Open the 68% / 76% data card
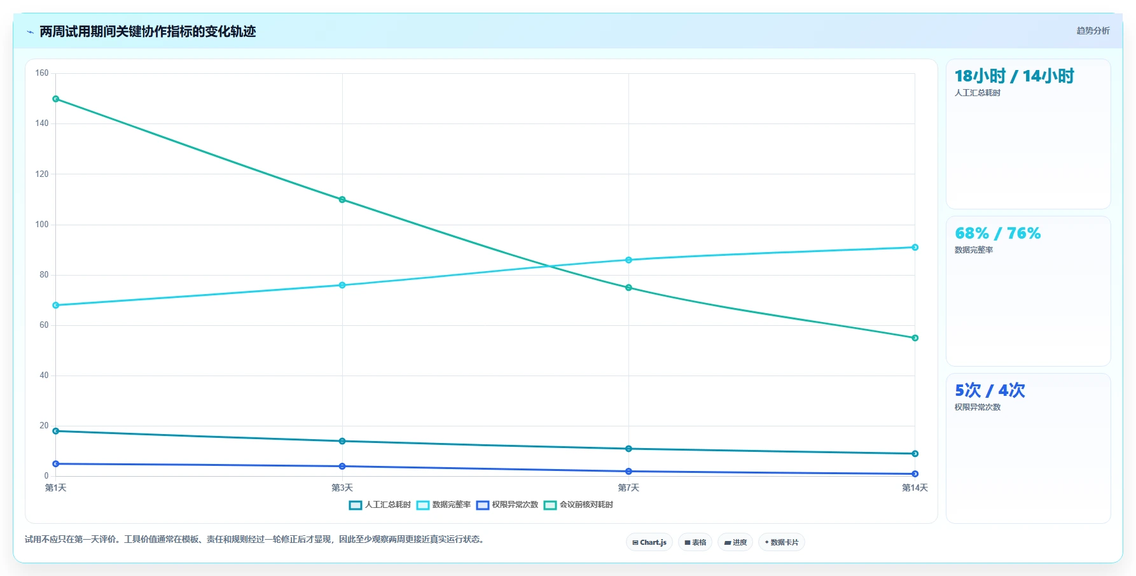The image size is (1136, 576). coord(1028,291)
